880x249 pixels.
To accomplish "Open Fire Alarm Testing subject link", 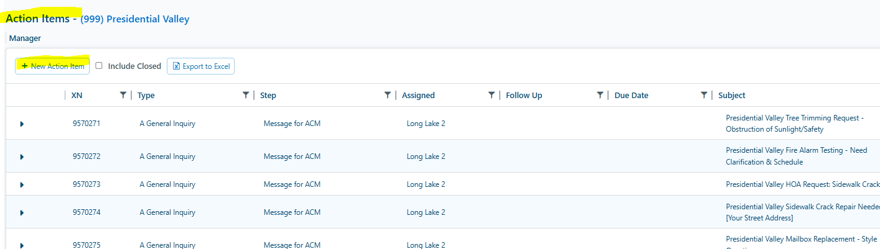I will 797,156.
